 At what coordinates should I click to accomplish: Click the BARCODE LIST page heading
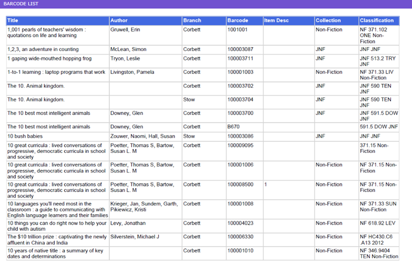(x=21, y=4)
